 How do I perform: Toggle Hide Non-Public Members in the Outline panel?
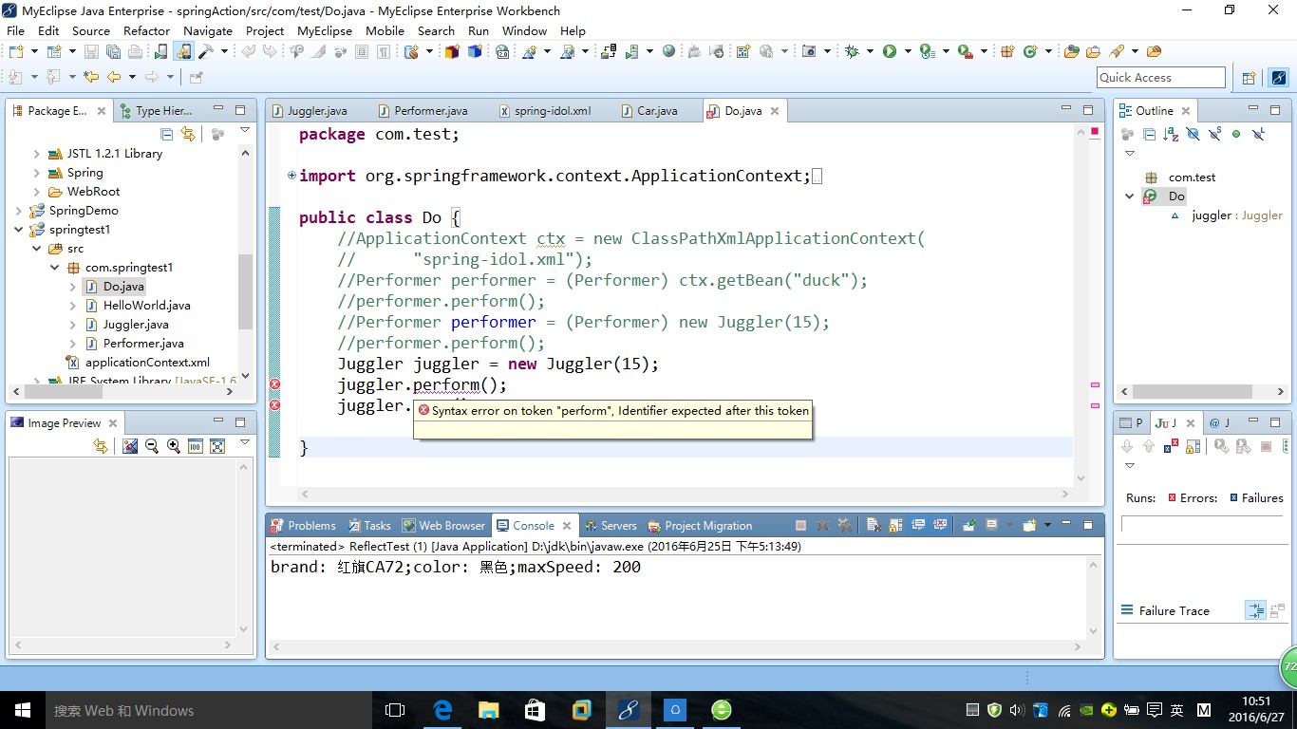(1236, 134)
